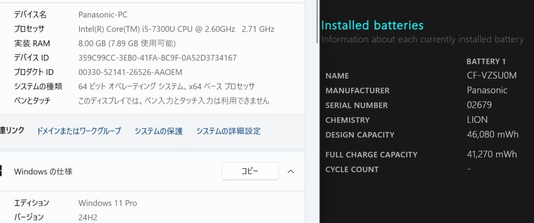
Task: Click the BATTERY 1 column header
Action: pos(486,62)
